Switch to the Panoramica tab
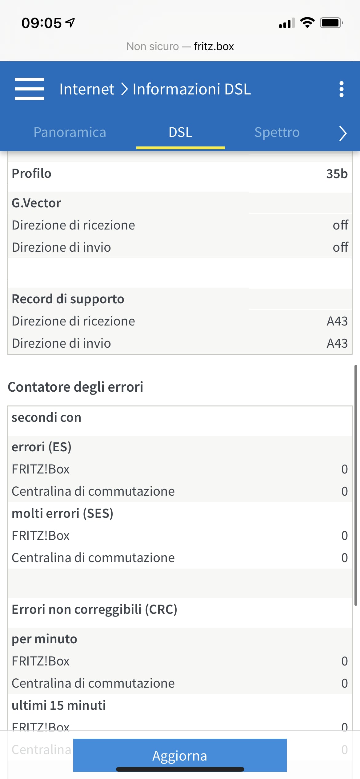 70,132
